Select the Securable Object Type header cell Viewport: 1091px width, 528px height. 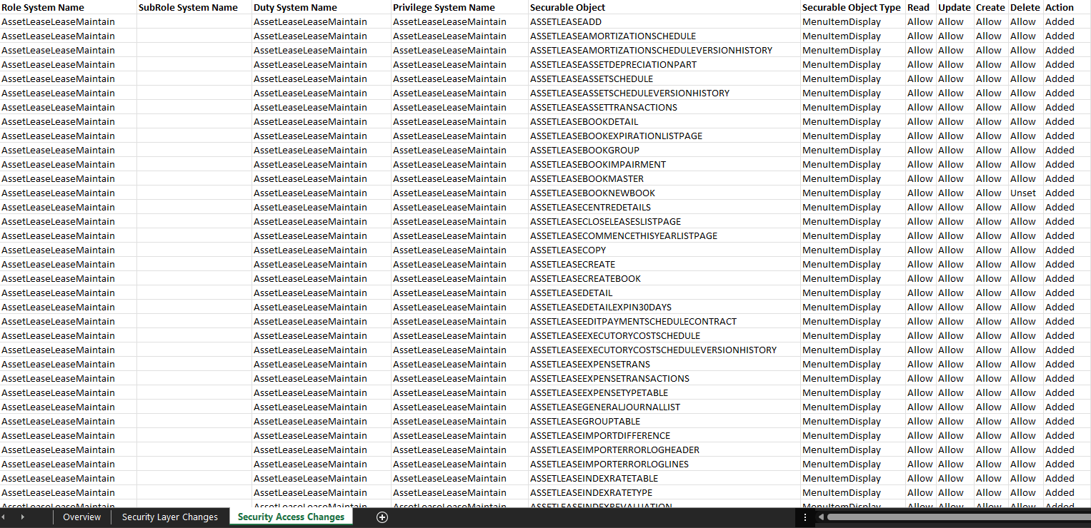click(x=851, y=7)
